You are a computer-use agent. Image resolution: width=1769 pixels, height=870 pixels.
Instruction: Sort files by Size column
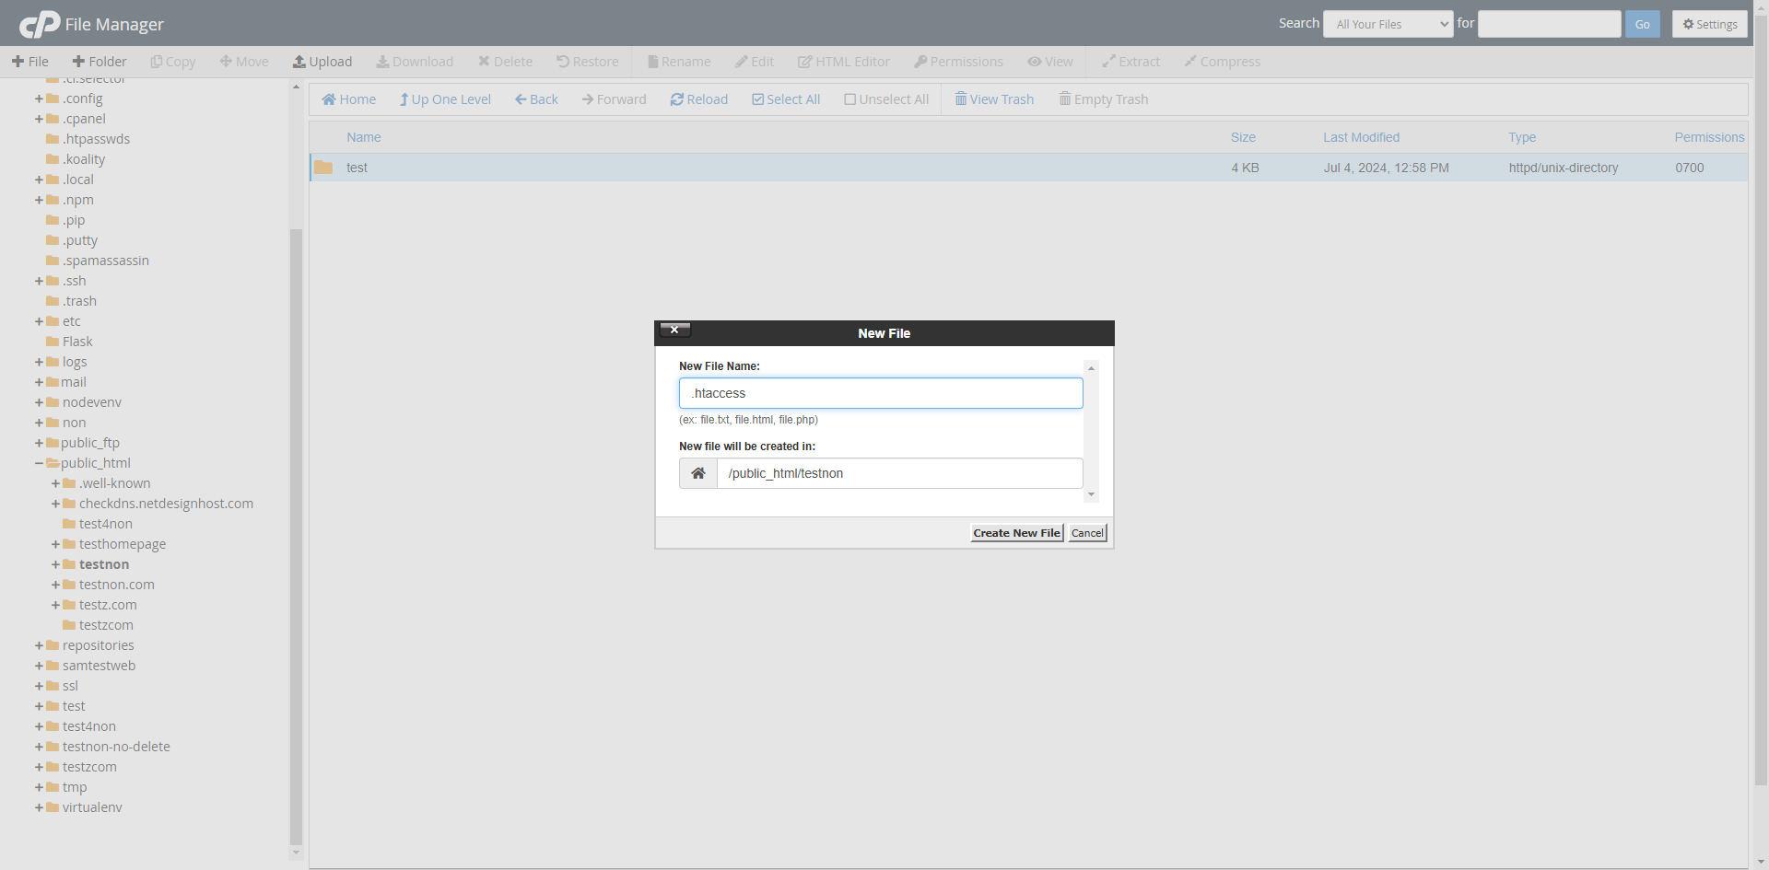[1243, 137]
